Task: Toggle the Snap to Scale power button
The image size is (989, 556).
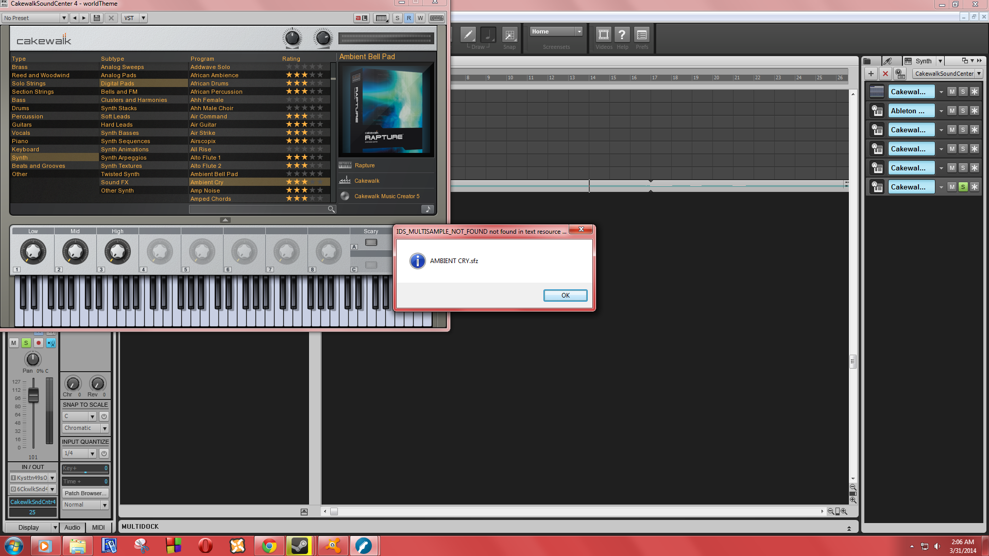Action: click(x=104, y=416)
